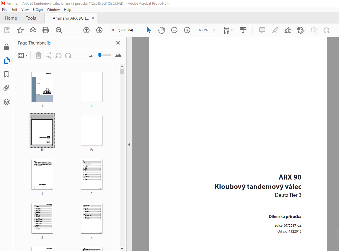Zoom in with plus icon
The image size is (339, 251).
(x=187, y=30)
